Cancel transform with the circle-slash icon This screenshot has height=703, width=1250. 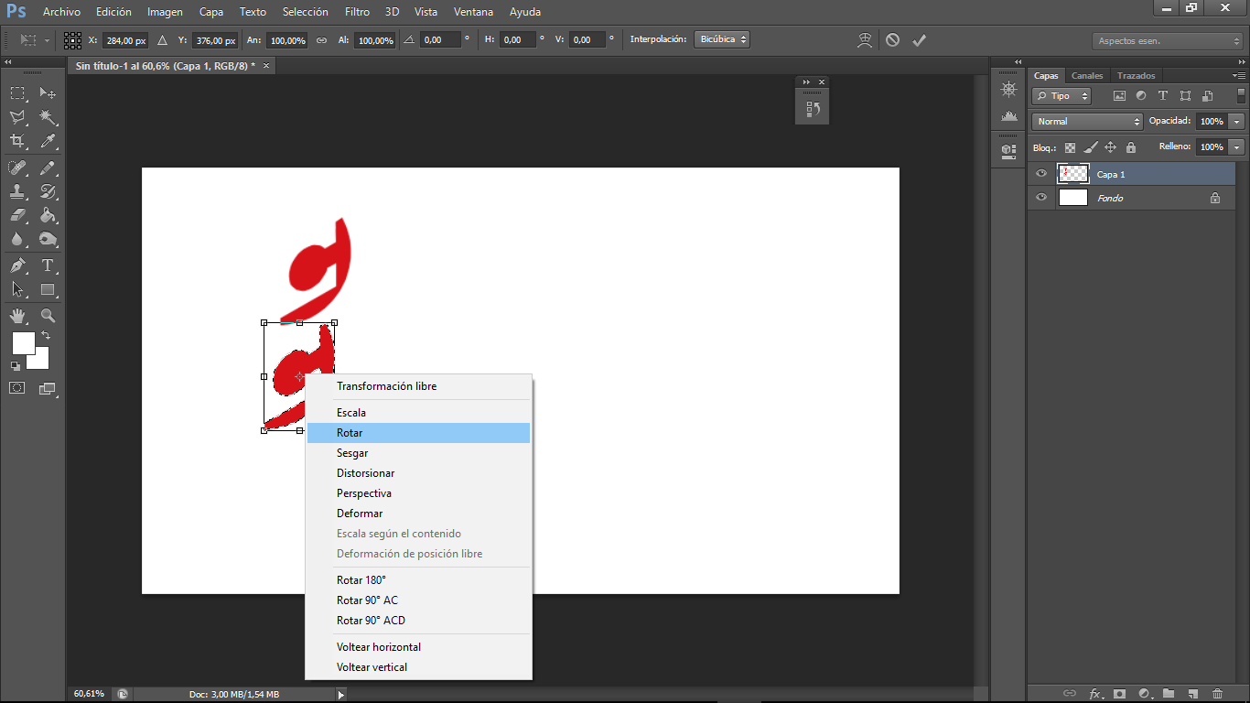(x=892, y=40)
